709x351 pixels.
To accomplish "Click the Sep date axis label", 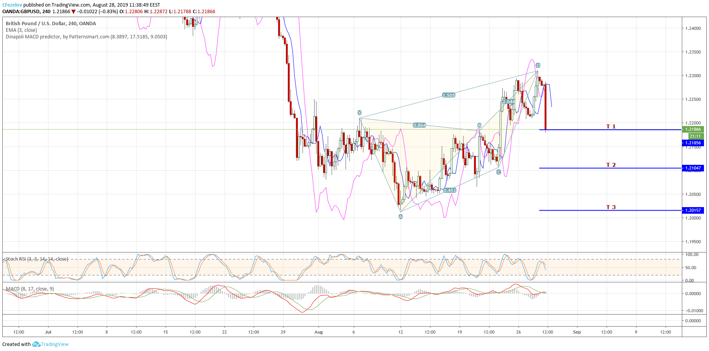I will (577, 332).
